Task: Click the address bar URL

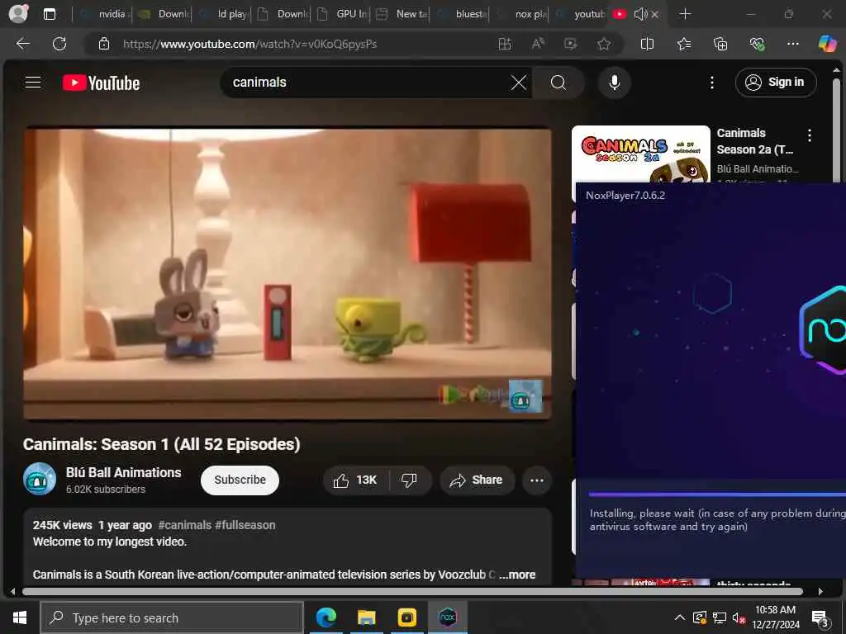Action: pyautogui.click(x=250, y=44)
